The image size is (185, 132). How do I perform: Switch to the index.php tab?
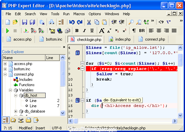pyautogui.click(x=120, y=39)
